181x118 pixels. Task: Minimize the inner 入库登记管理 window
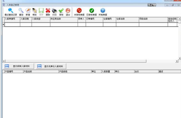pyautogui.click(x=167, y=5)
